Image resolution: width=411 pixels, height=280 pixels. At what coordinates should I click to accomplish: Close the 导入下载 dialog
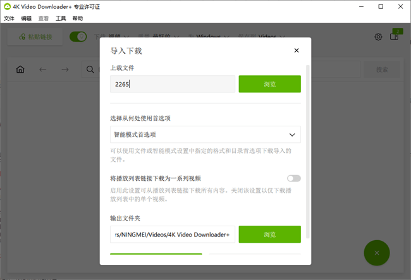click(x=296, y=51)
